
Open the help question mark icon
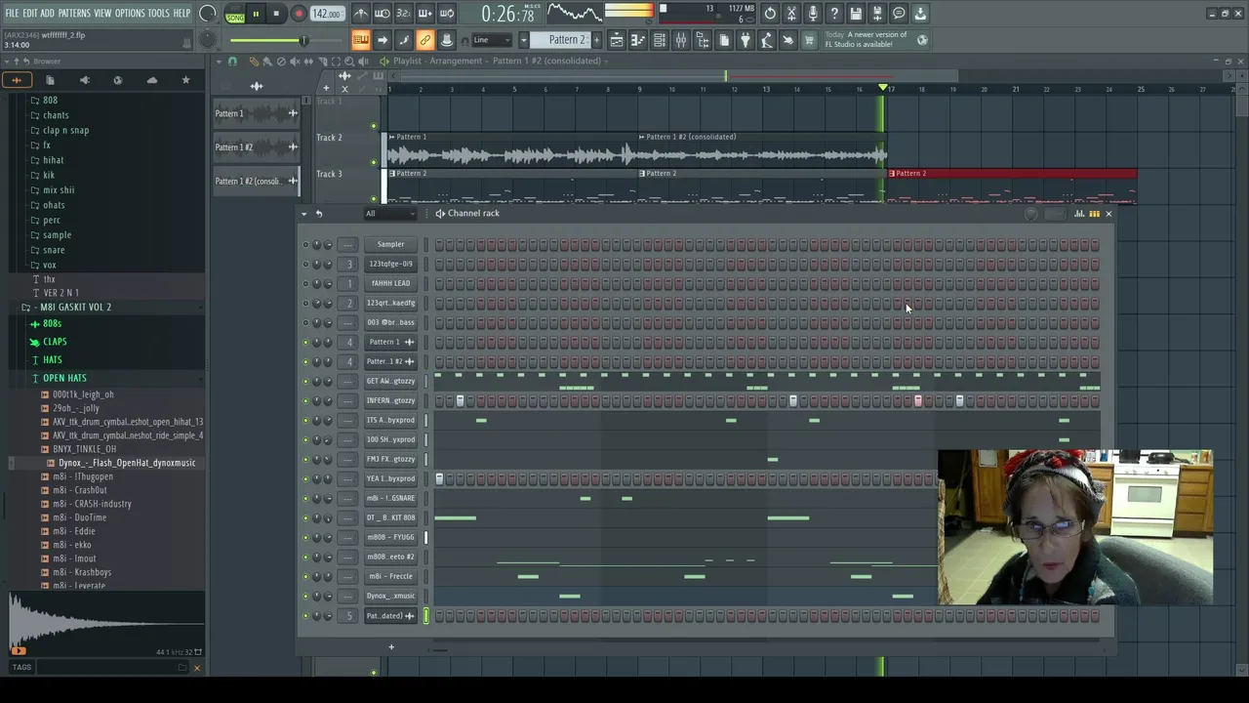[834, 14]
